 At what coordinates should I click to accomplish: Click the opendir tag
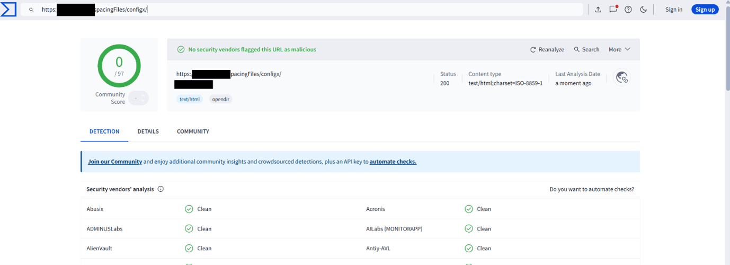(220, 99)
